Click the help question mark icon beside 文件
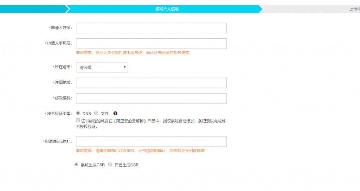This screenshot has height=191, width=360. click(x=115, y=114)
